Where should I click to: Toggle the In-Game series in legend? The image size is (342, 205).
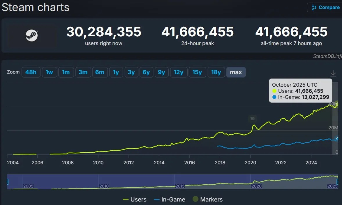[x=169, y=199]
